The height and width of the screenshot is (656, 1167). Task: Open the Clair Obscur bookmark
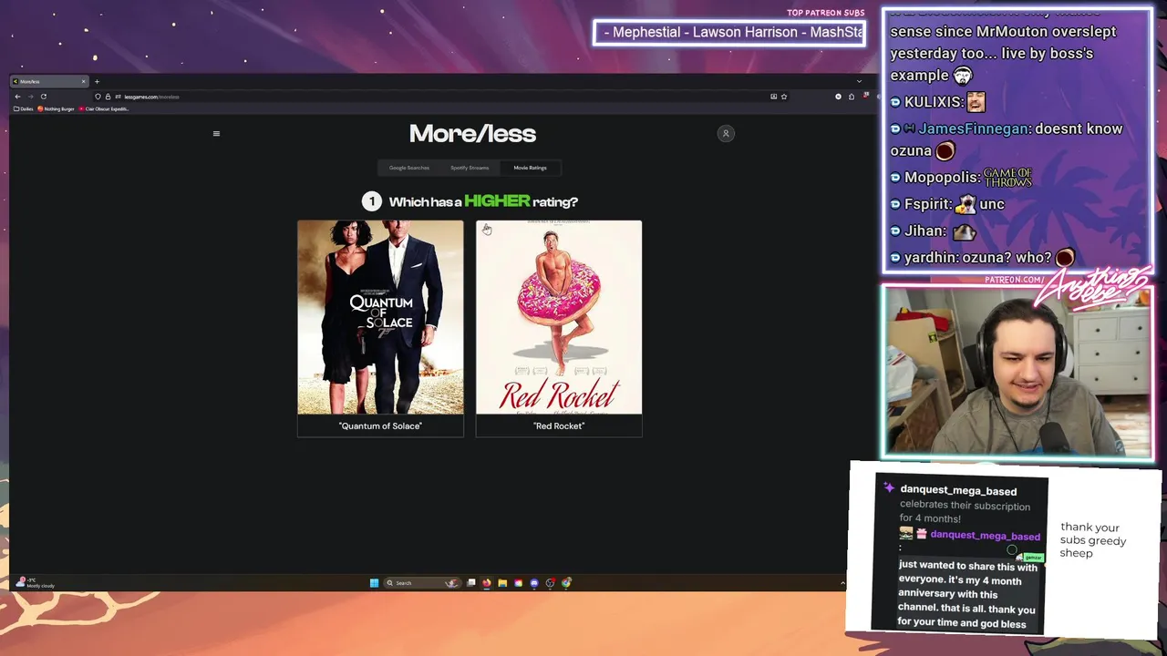click(x=104, y=109)
